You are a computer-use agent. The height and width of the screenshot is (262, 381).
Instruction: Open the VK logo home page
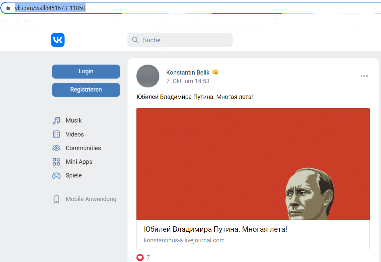[58, 40]
